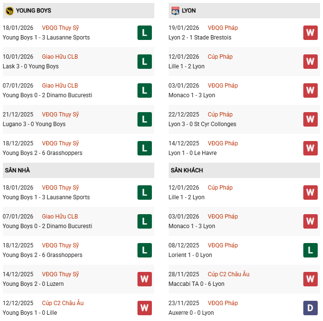Open Cúp Pháp link for 22/12/2025 match

[220, 115]
